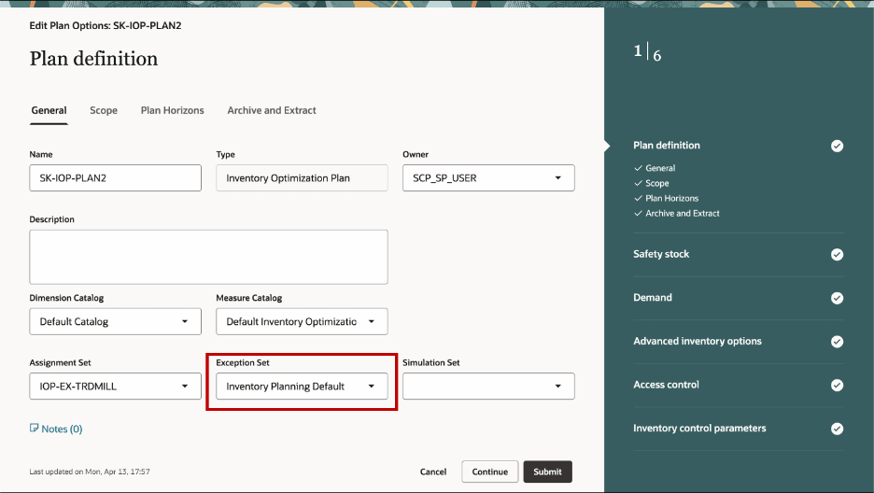Image resolution: width=874 pixels, height=493 pixels.
Task: Click the Description text area
Action: [208, 257]
